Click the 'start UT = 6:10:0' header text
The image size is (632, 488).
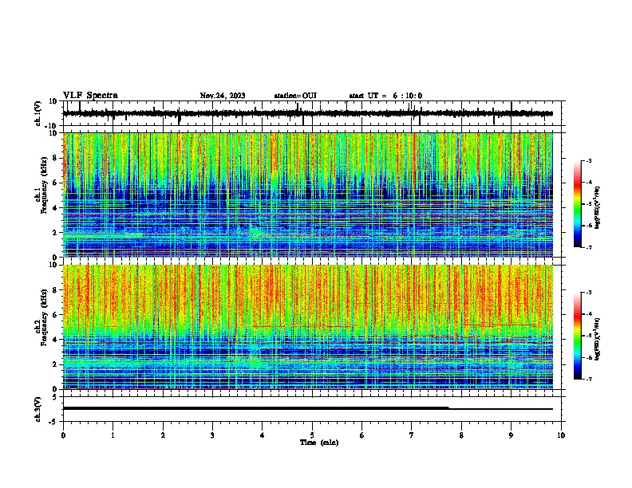click(385, 96)
